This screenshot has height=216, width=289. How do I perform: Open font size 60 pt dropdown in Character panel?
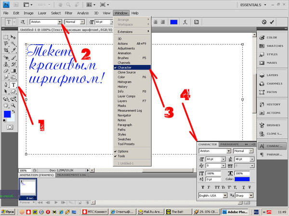pyautogui.click(x=223, y=159)
